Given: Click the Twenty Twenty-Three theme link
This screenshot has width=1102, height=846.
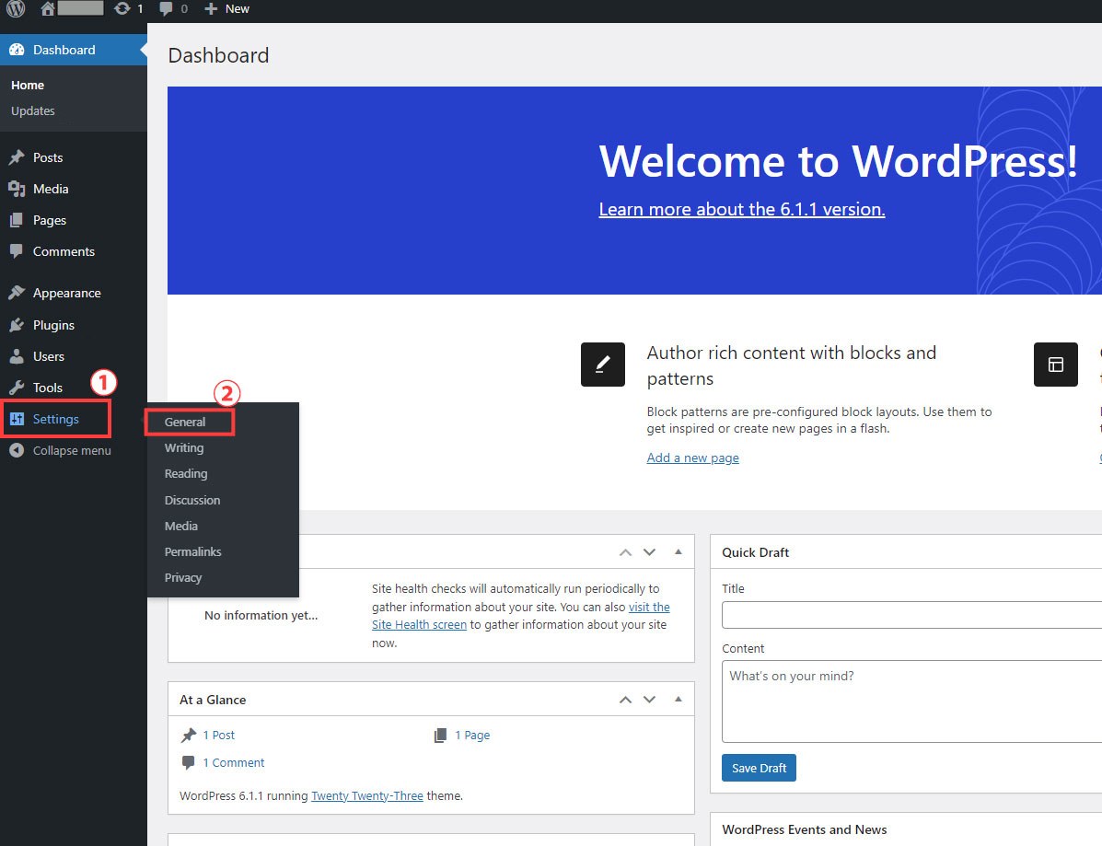Looking at the screenshot, I should coord(366,795).
